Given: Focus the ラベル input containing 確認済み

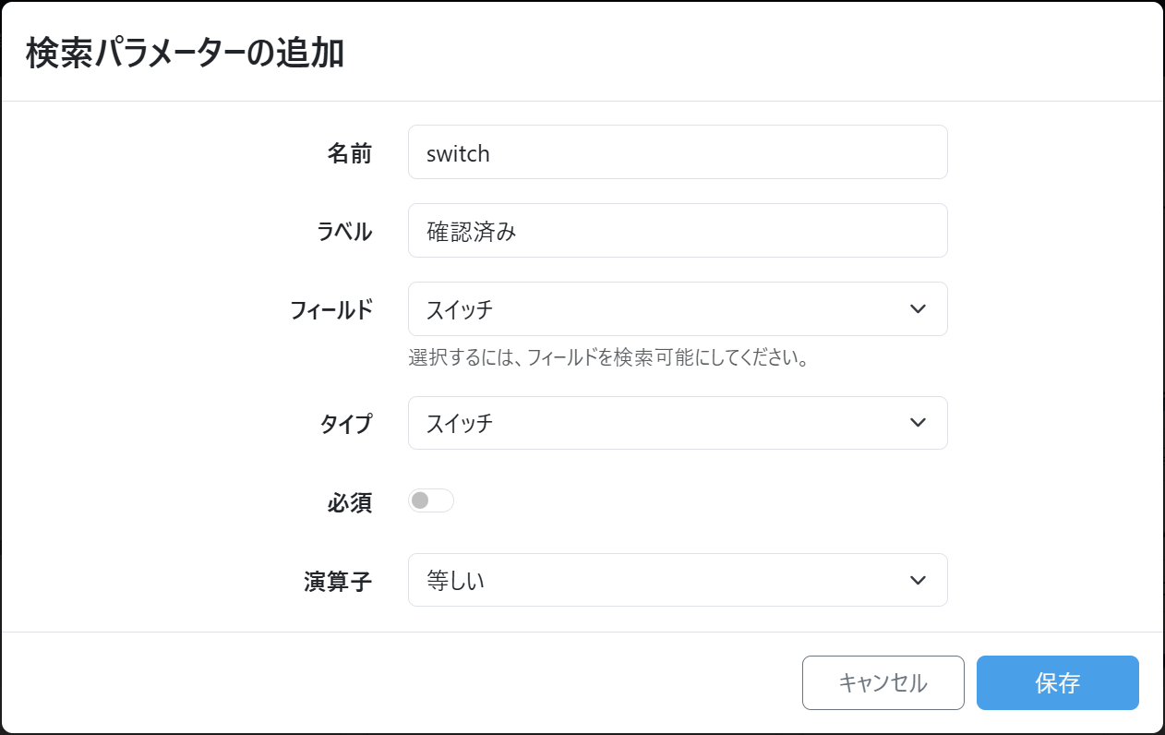Looking at the screenshot, I should [x=678, y=231].
